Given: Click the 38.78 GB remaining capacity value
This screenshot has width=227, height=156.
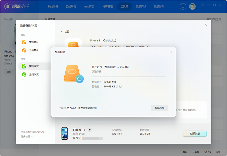Looking at the screenshot, I should tap(145, 134).
